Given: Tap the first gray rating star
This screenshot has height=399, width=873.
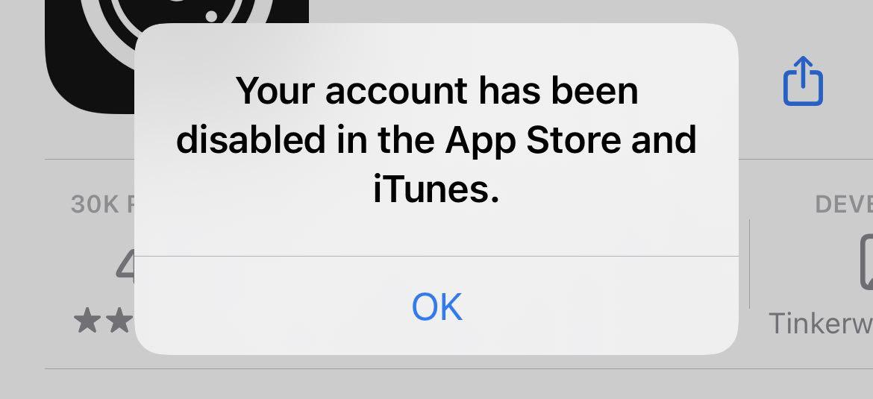Looking at the screenshot, I should click(x=86, y=321).
